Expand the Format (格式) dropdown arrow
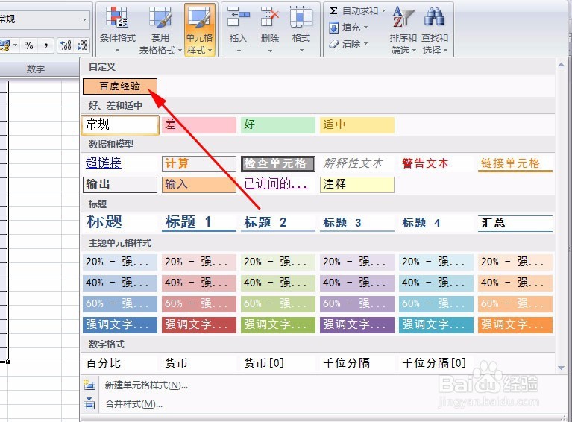Viewport: 572px width, 422px height. pyautogui.click(x=301, y=51)
